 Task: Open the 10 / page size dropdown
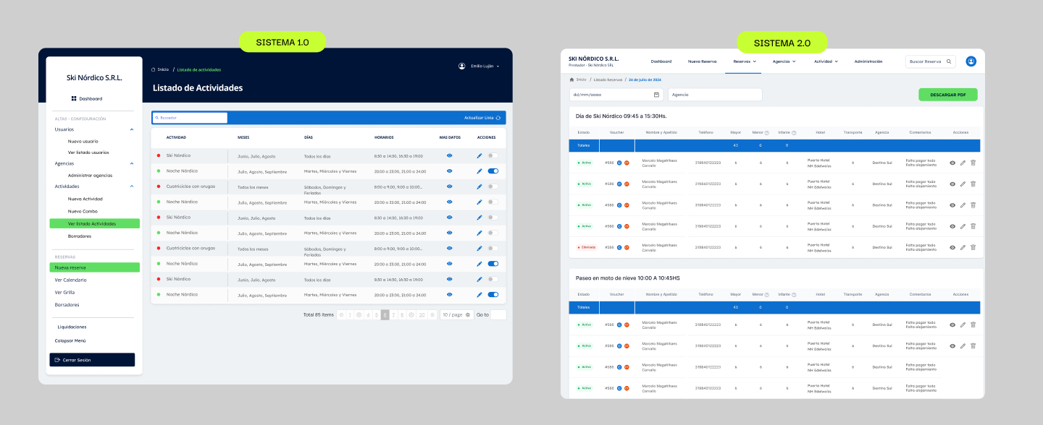click(x=456, y=314)
